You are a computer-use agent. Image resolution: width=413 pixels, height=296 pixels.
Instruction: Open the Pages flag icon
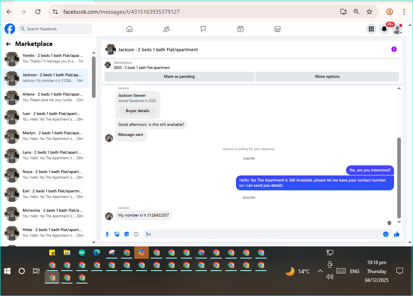coord(203,29)
